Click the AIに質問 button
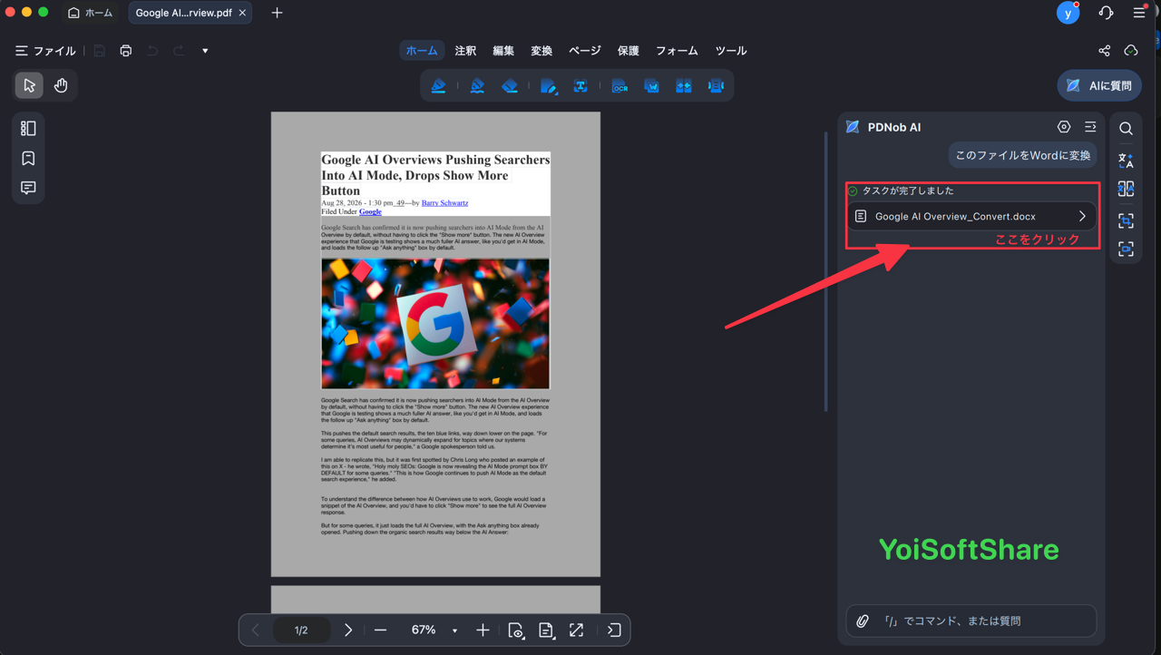This screenshot has height=655, width=1161. 1099,85
